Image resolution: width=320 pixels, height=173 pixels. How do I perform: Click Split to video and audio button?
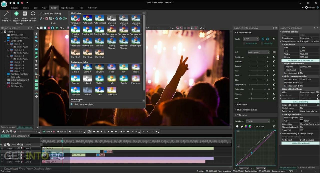point(301,143)
